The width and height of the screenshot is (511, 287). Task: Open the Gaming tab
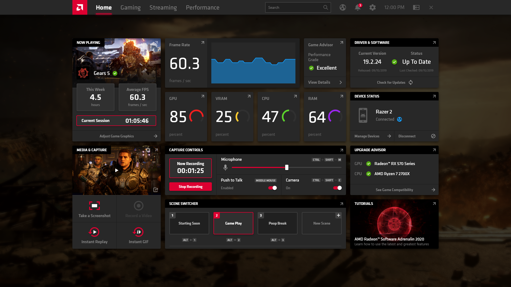[x=130, y=7]
